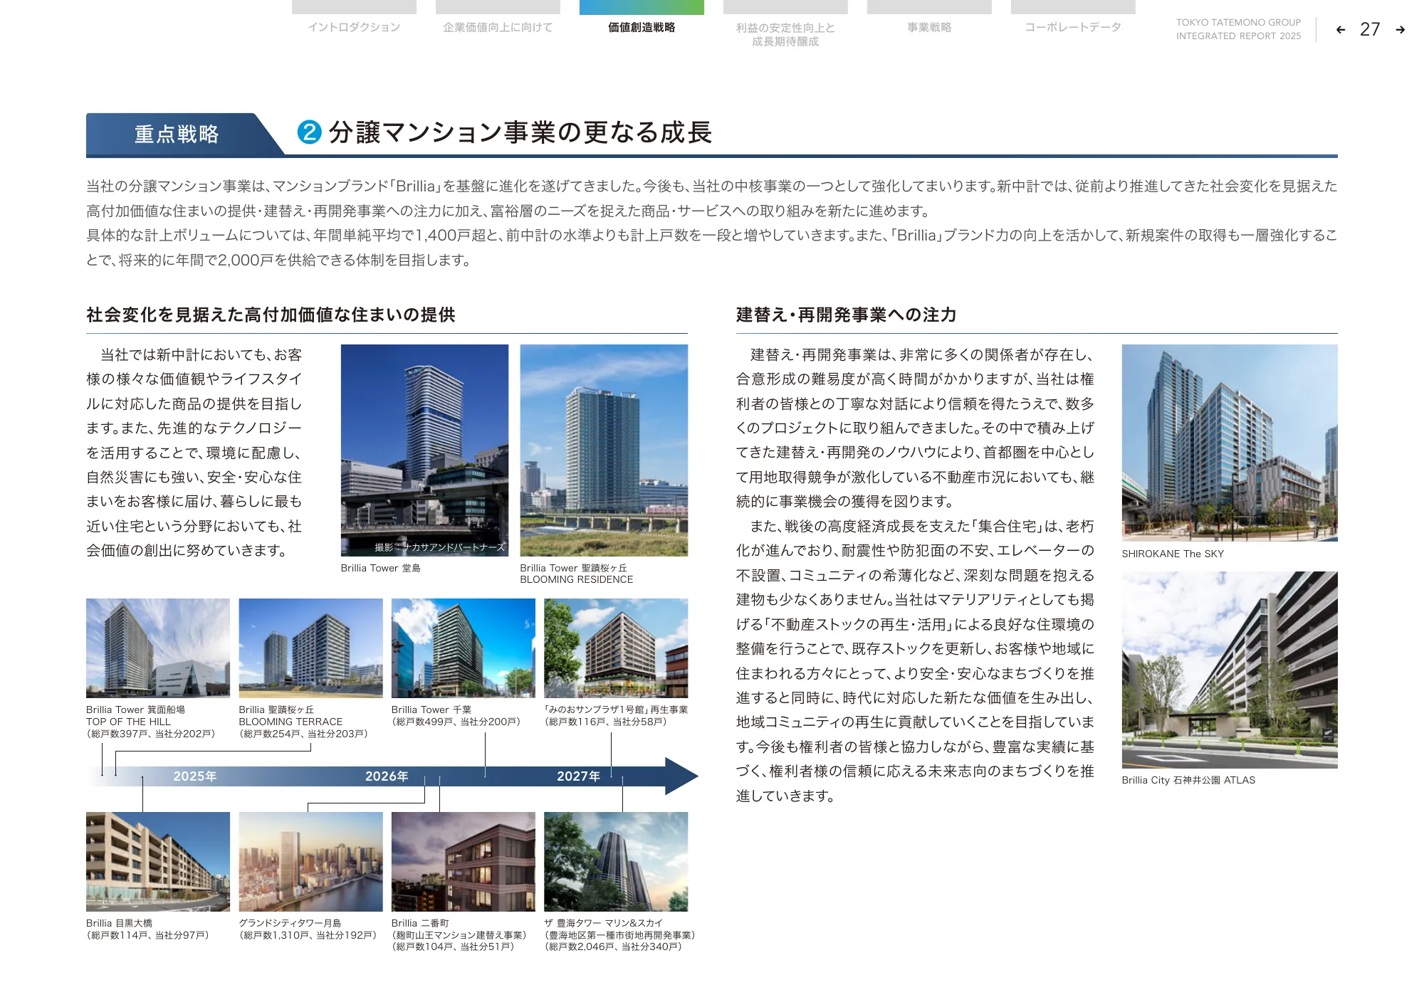Click the Brillia Tower 聖蹟桜ヶ丘 BLOOMING RESIDENCE photo
1424x1007 pixels.
(x=604, y=450)
